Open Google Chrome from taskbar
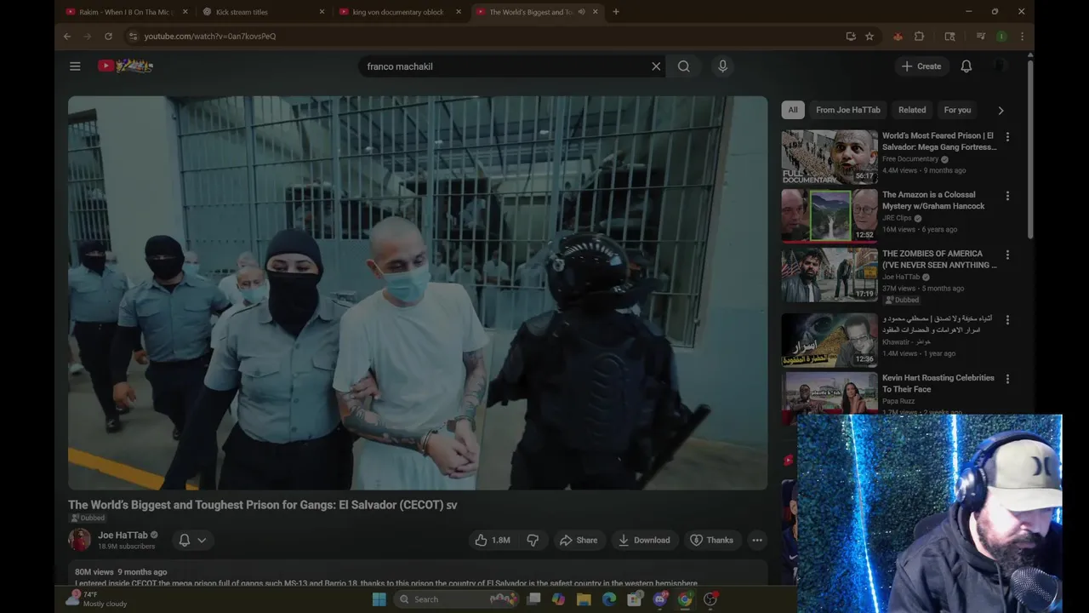The image size is (1089, 613). coord(685,599)
